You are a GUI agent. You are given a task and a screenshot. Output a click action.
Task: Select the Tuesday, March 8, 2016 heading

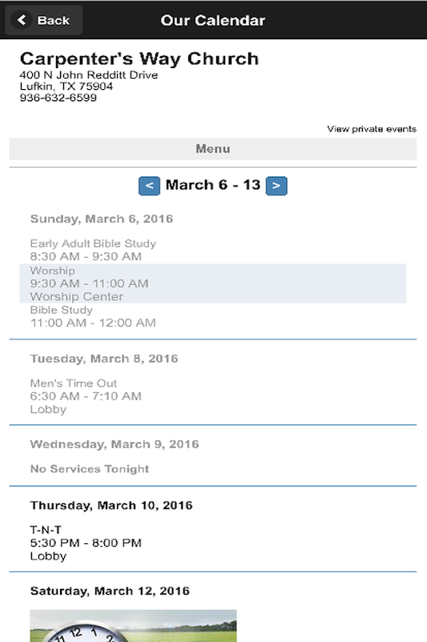tap(104, 359)
